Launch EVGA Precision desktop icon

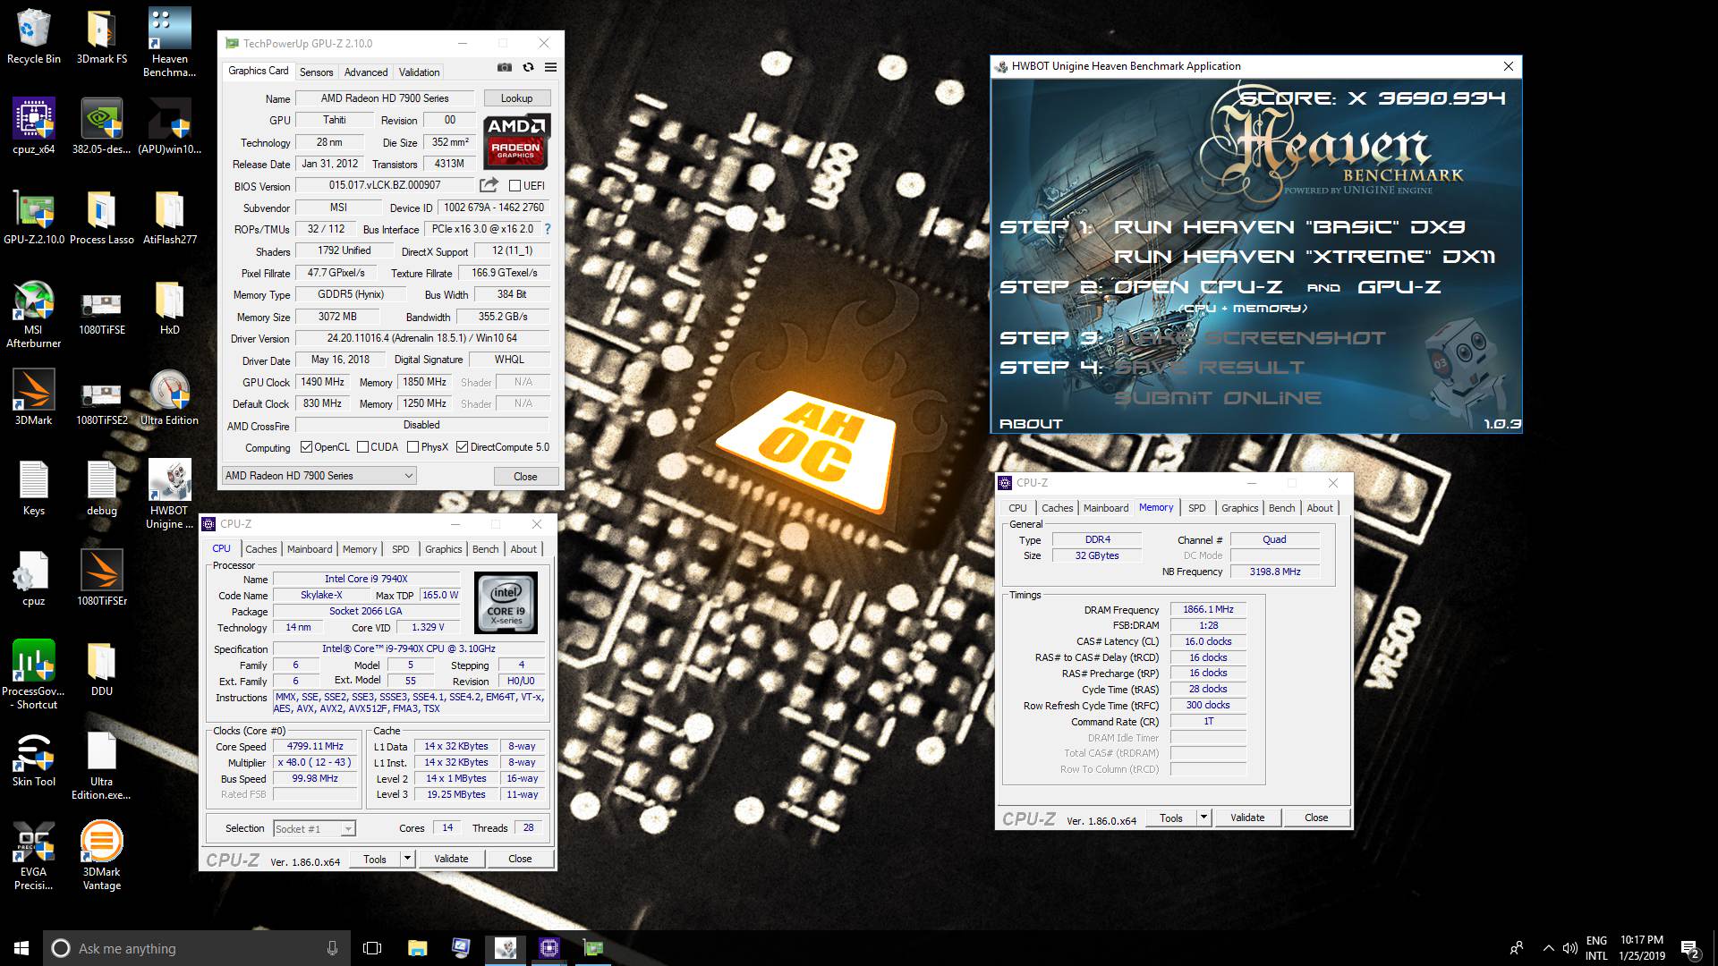tap(34, 856)
